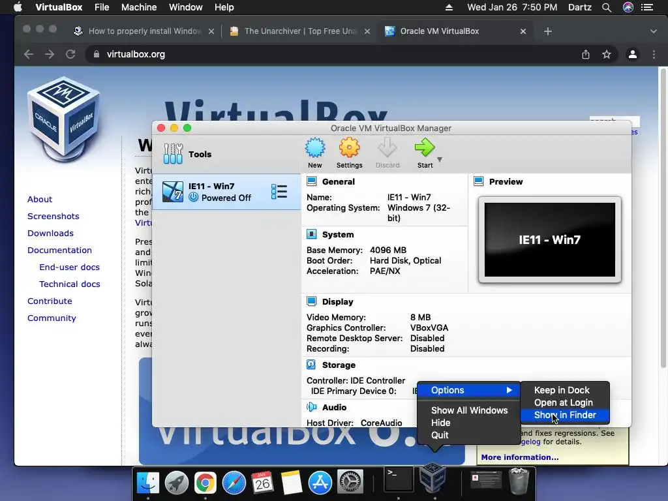Screen dimensions: 668x501
Task: Switch to How to properly install Windows tab
Action: 144,31
